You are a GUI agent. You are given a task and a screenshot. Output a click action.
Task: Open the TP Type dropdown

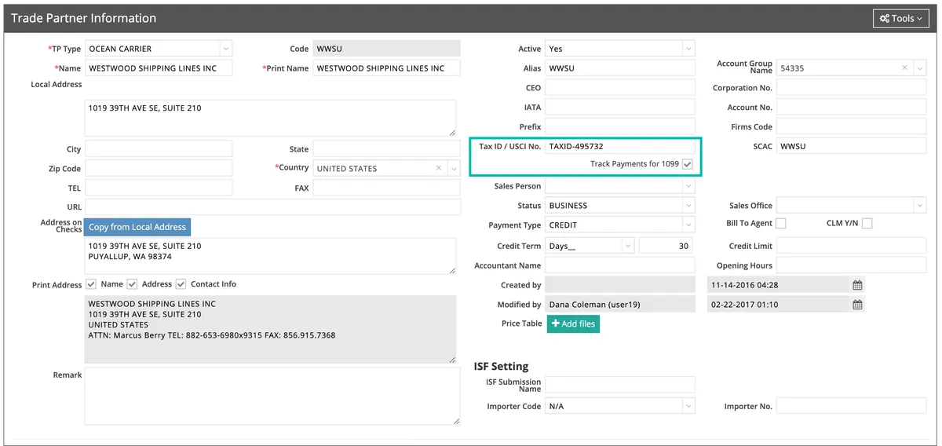225,49
